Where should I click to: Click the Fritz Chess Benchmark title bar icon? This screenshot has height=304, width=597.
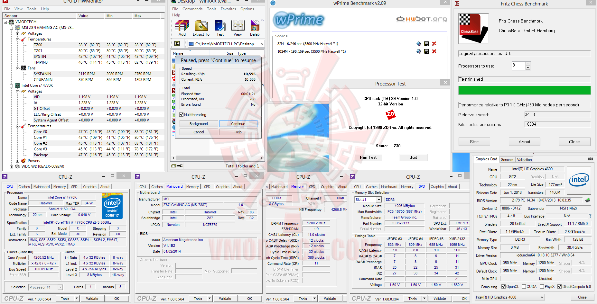pos(457,4)
